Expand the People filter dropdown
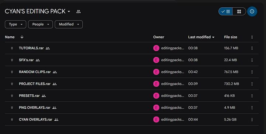The image size is (266, 134). coord(40,24)
